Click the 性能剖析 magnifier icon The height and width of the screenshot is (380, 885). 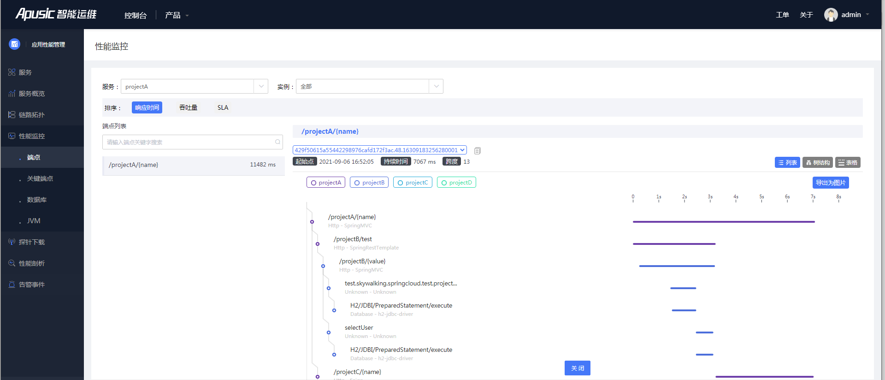[12, 263]
